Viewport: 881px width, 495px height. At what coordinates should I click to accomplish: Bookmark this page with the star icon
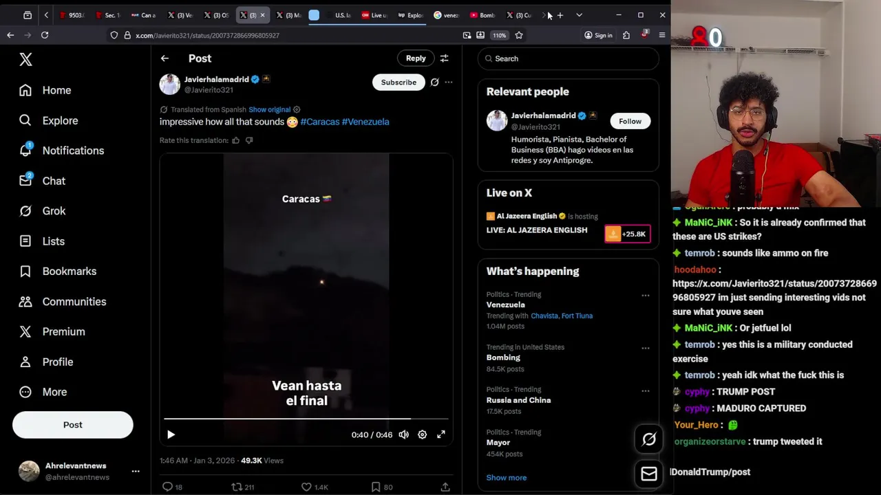[x=519, y=35]
